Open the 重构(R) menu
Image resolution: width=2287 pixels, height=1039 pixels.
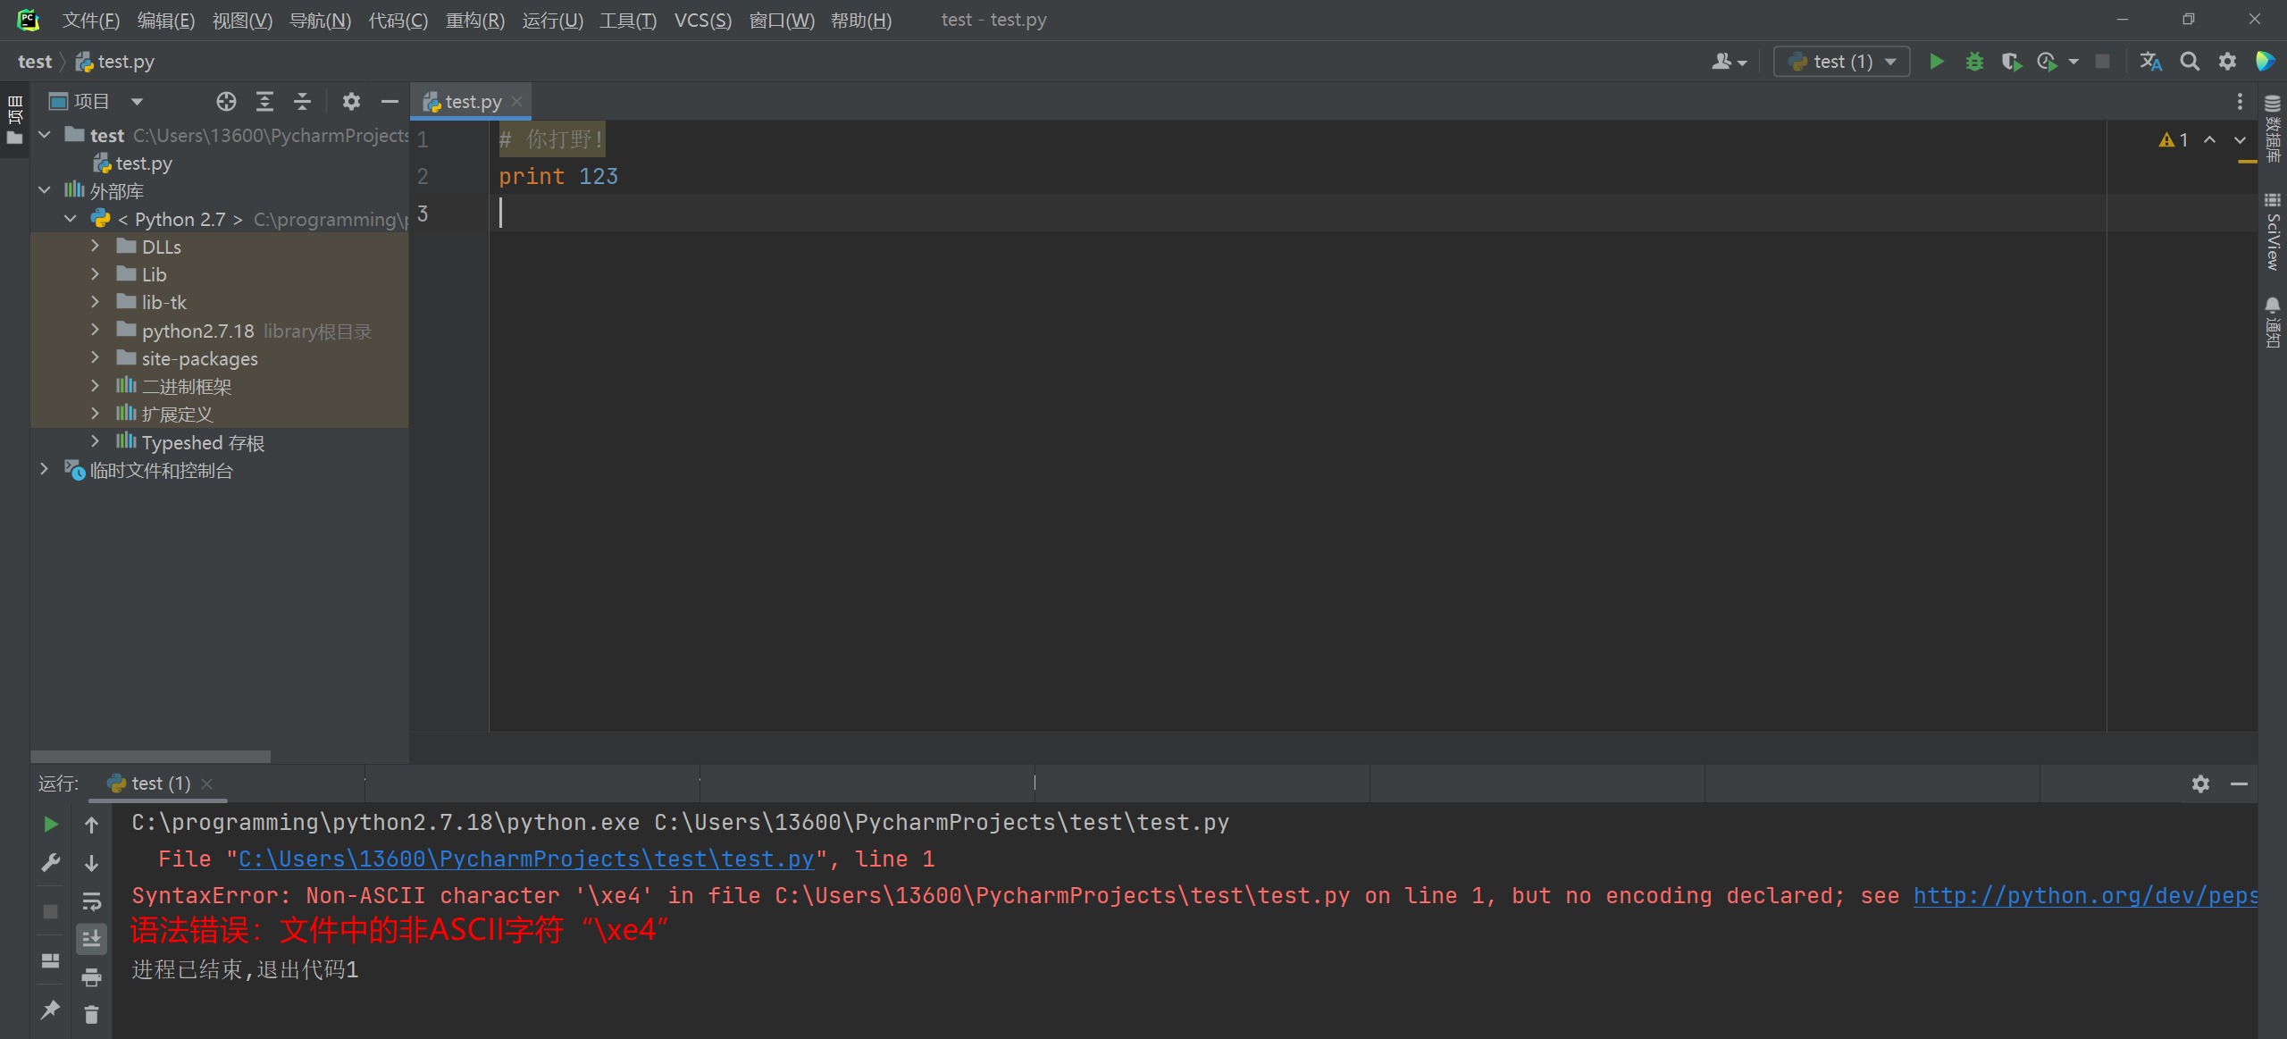(x=475, y=20)
